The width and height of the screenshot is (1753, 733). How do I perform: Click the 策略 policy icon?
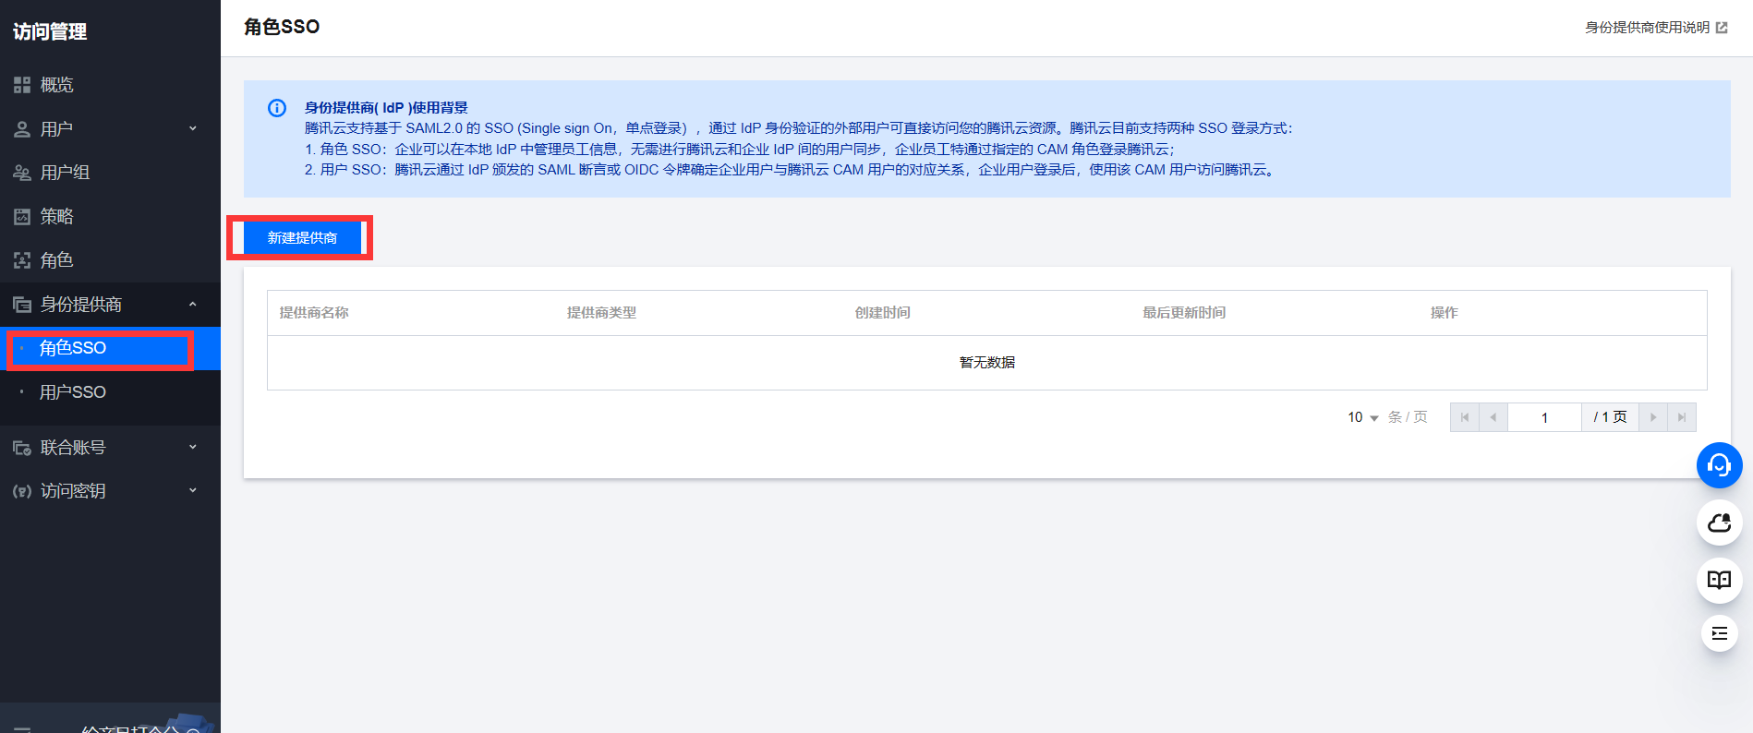click(x=22, y=217)
